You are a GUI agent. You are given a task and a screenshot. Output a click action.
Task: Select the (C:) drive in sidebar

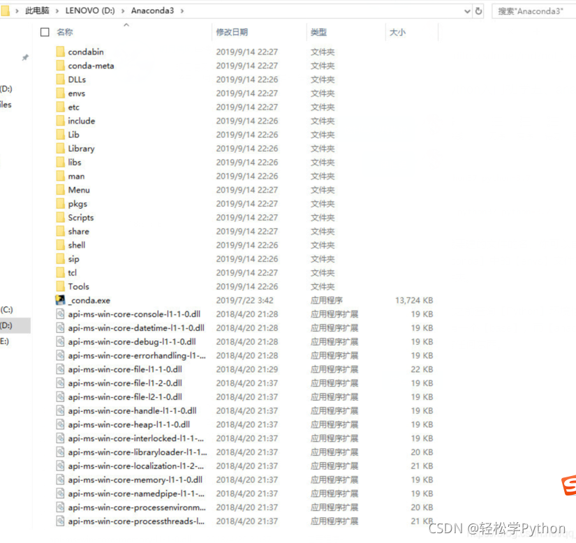tap(6, 309)
